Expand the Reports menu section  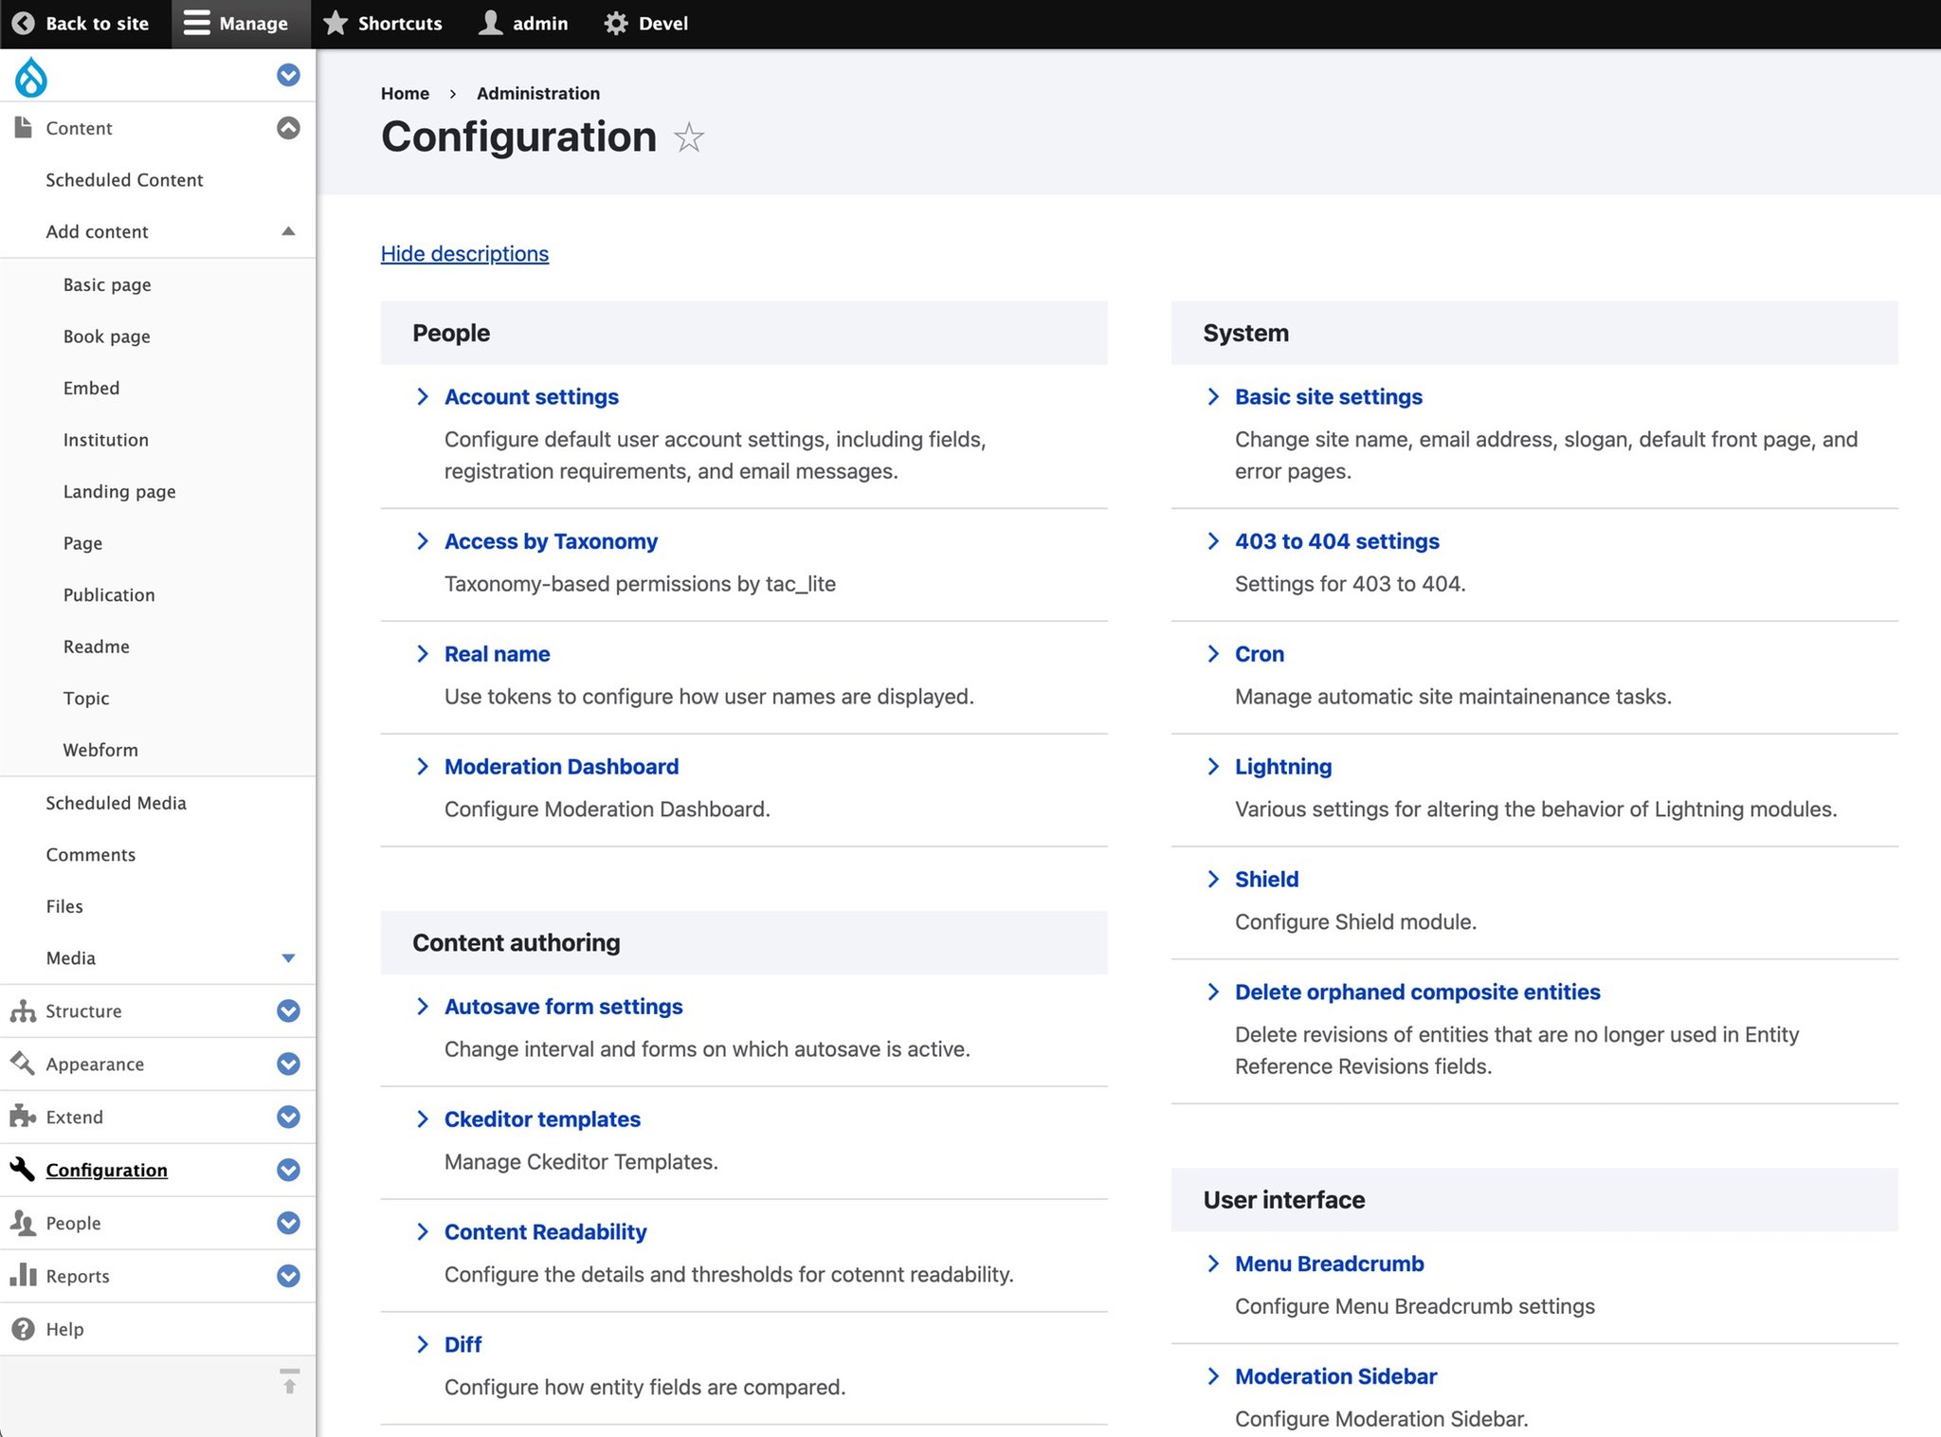point(288,1277)
